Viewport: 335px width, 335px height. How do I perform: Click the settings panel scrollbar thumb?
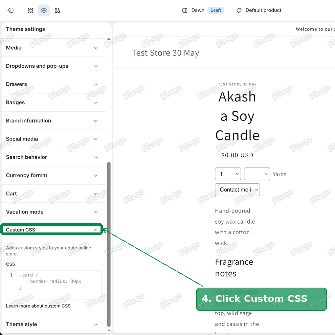click(x=109, y=244)
